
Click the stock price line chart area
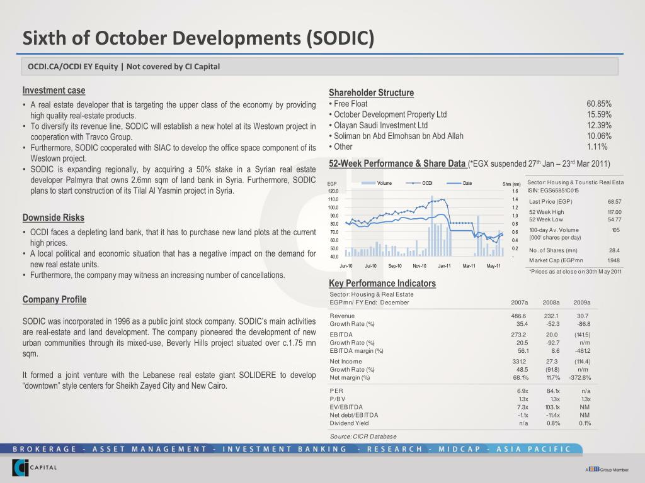(x=424, y=224)
